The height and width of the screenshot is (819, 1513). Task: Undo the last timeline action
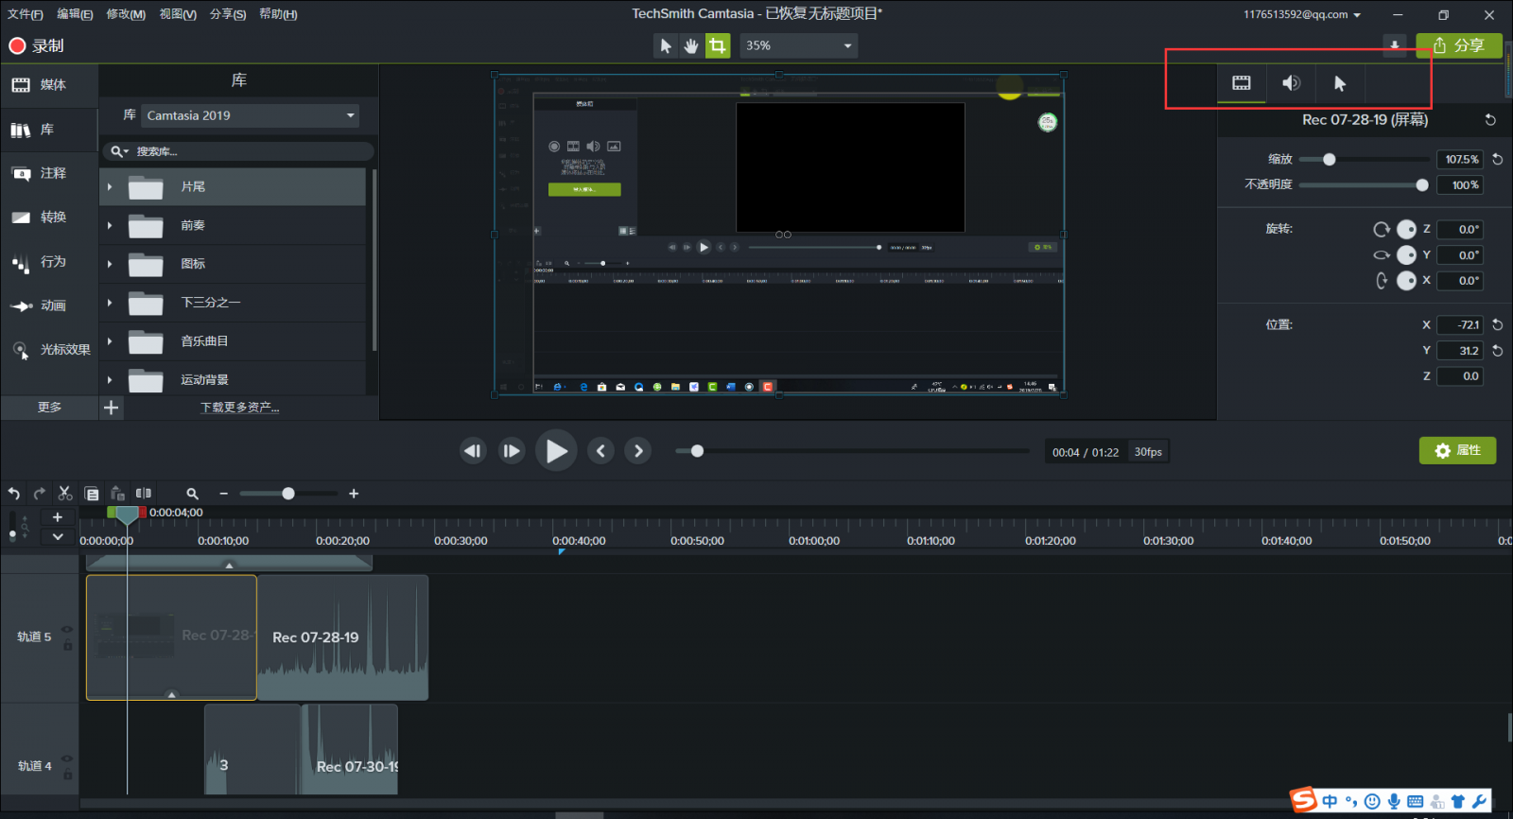click(14, 494)
